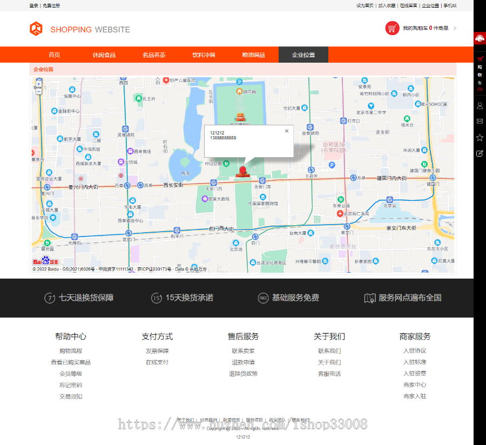Click the 灯市口 subway station icon
The image size is (486, 445).
[x=343, y=121]
